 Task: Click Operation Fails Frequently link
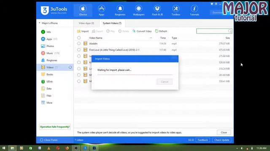(55, 127)
